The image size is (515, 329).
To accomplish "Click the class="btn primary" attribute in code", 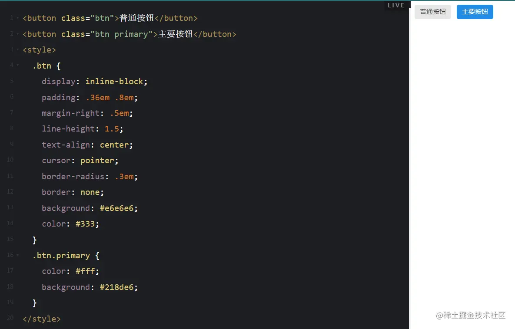I will [107, 34].
